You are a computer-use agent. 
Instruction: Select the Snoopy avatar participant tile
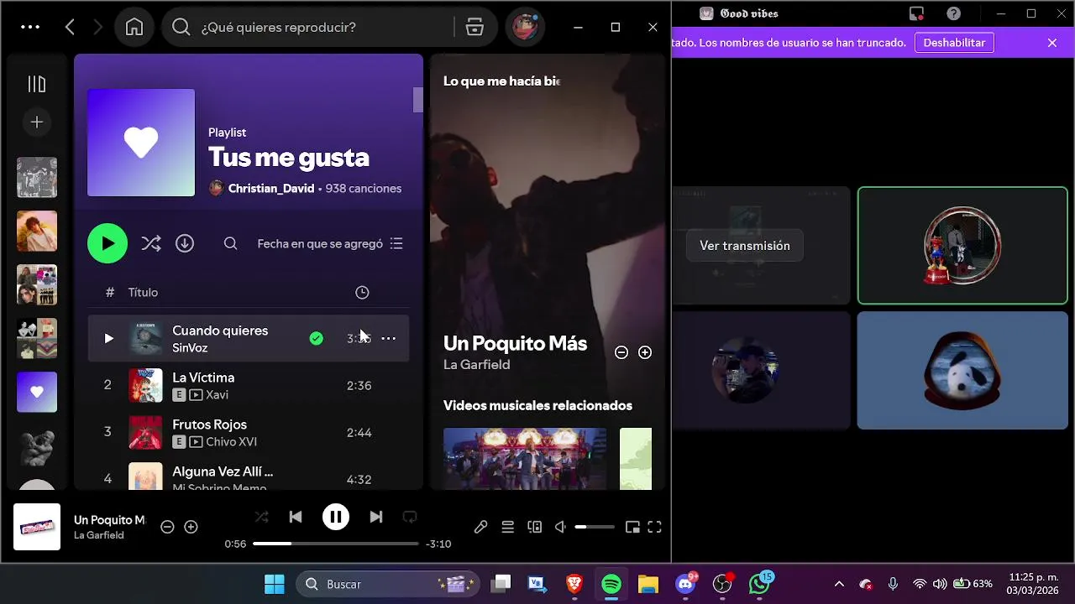[962, 370]
